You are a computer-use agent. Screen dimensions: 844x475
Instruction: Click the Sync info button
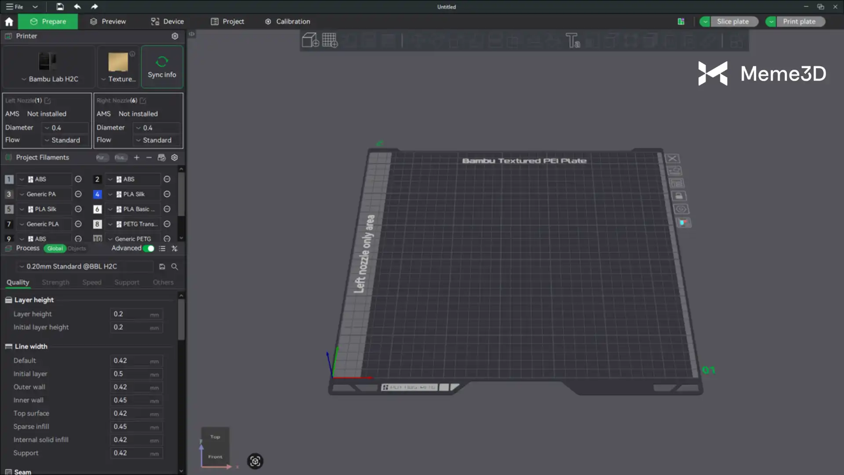162,67
